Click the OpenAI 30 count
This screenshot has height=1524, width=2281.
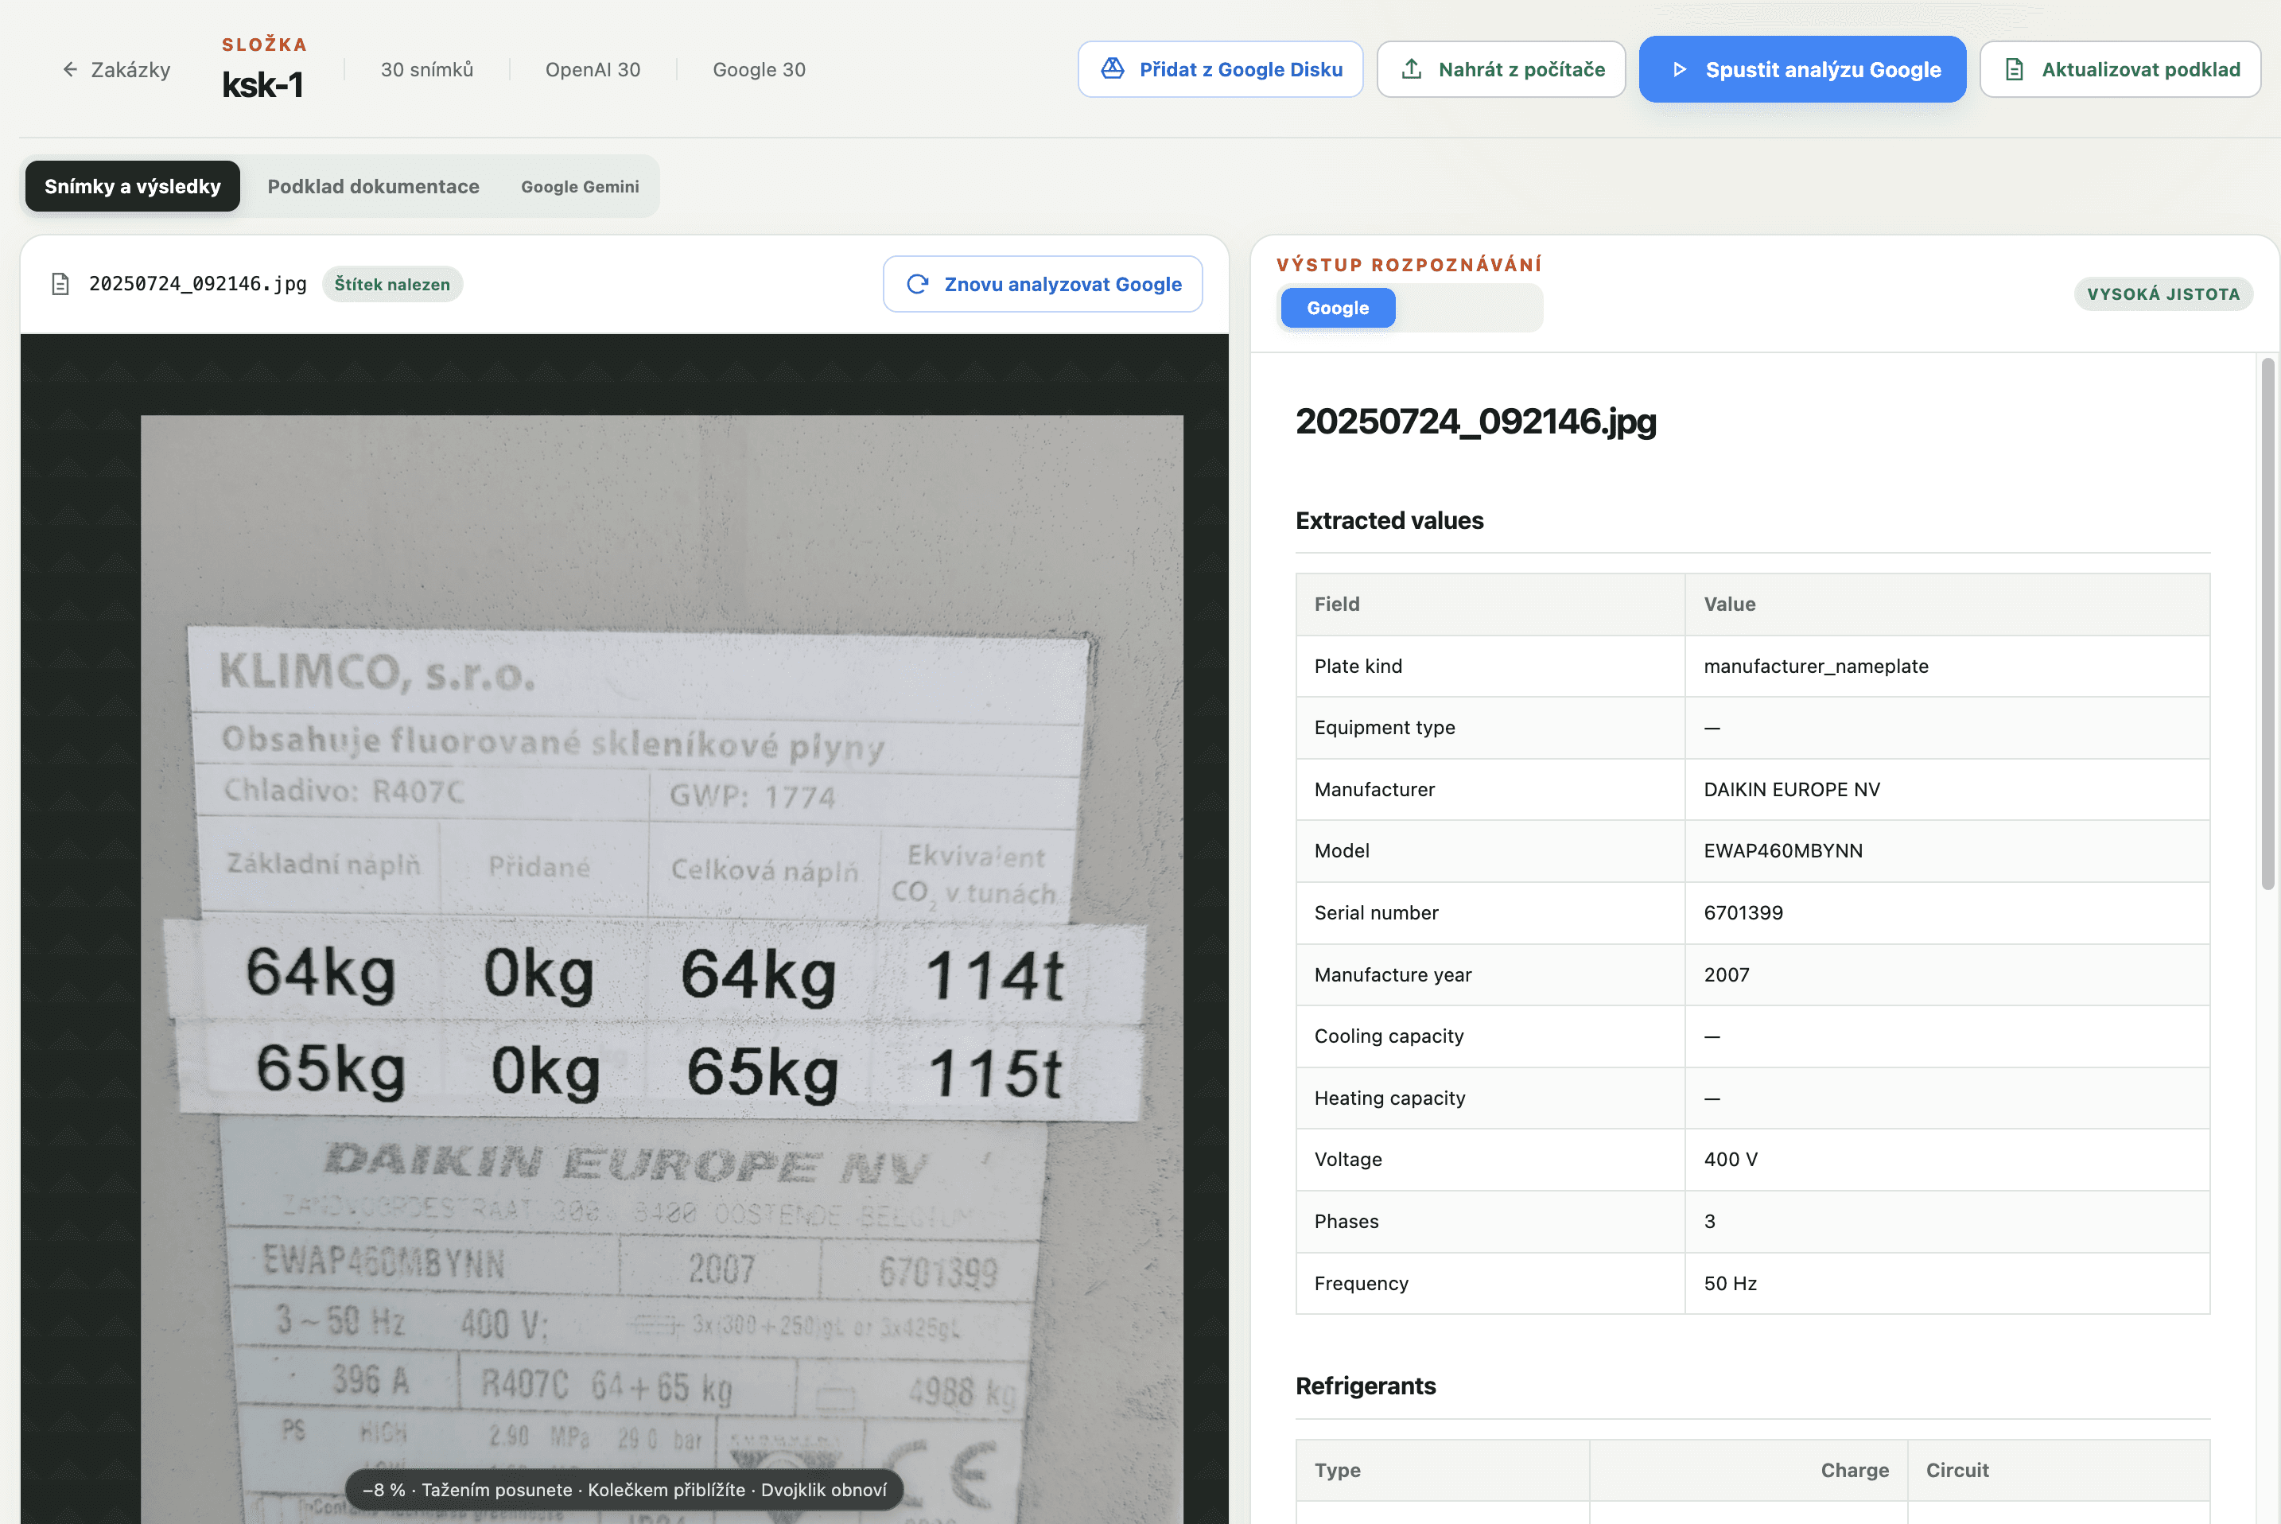(593, 69)
